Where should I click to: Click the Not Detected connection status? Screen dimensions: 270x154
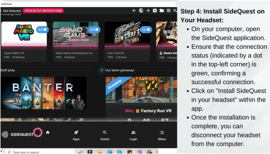[x=12, y=11]
